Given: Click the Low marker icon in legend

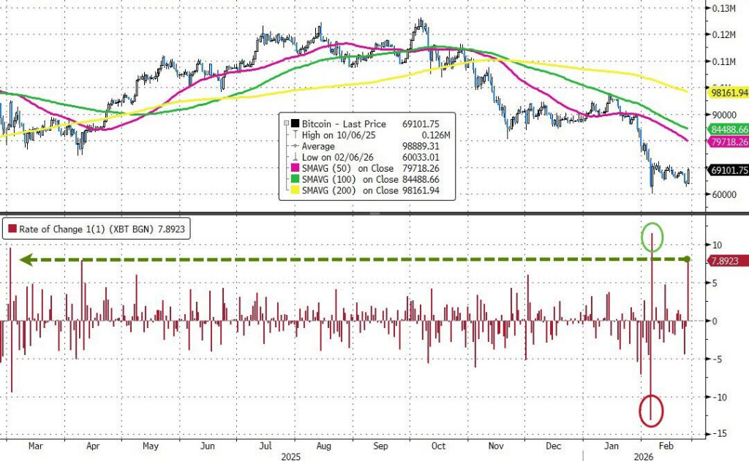Looking at the screenshot, I should (295, 156).
